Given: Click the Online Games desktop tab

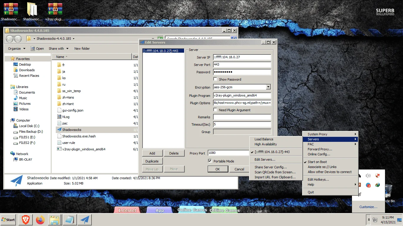Looking at the screenshot, I should click(x=192, y=210).
